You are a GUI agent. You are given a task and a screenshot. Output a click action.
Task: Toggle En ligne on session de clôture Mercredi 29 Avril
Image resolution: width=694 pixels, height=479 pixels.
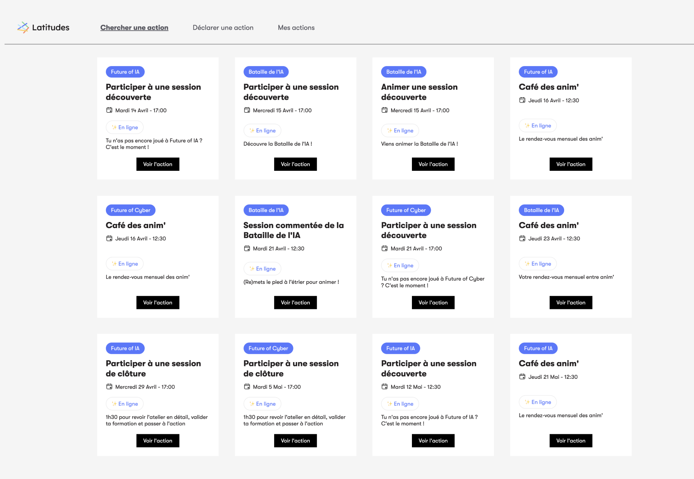(x=125, y=403)
